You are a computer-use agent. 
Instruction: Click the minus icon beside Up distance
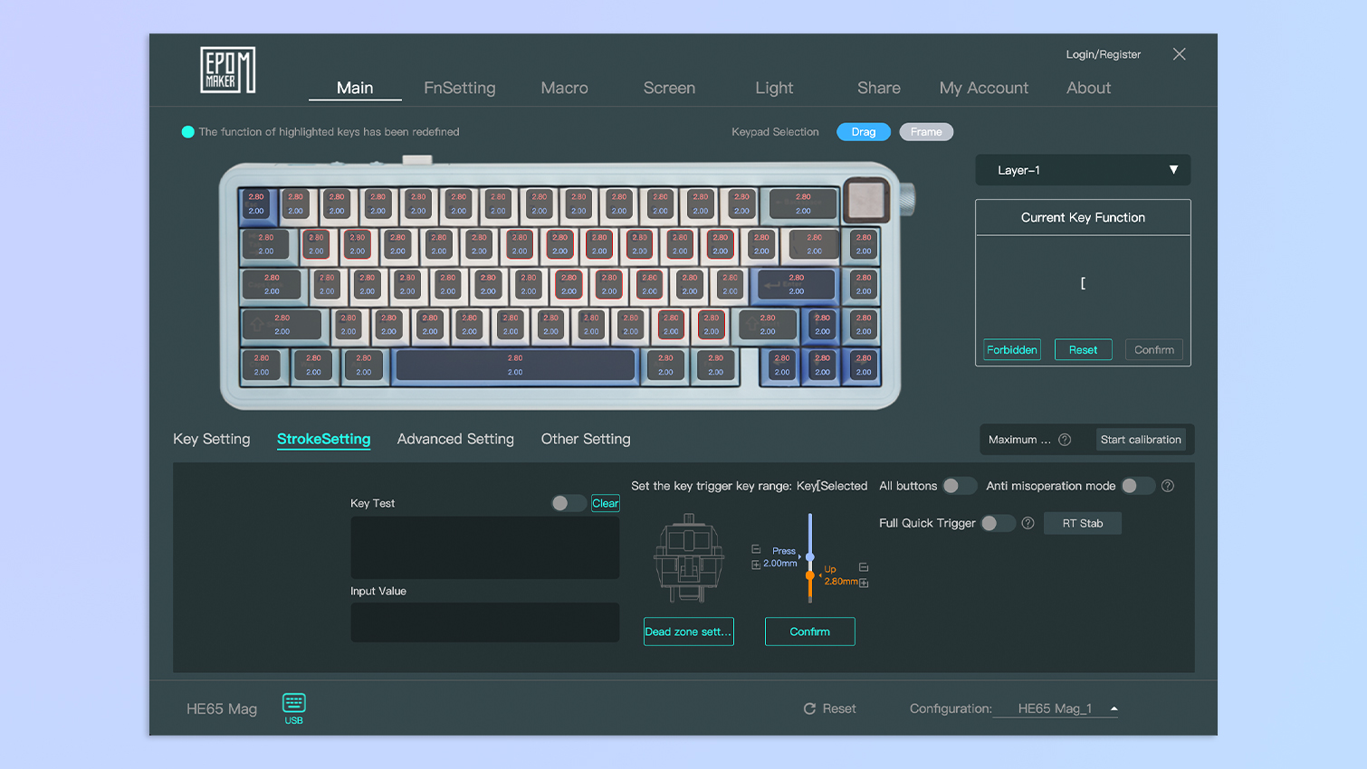point(864,567)
